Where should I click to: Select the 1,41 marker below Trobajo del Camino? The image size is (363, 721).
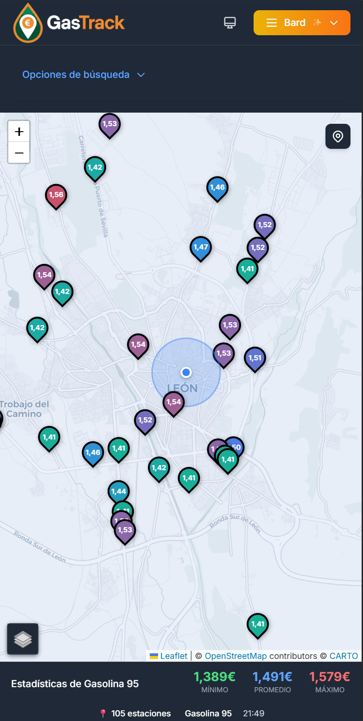tap(49, 438)
